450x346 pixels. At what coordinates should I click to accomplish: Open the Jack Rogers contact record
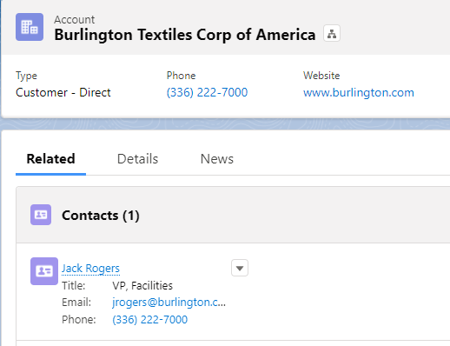(x=90, y=269)
